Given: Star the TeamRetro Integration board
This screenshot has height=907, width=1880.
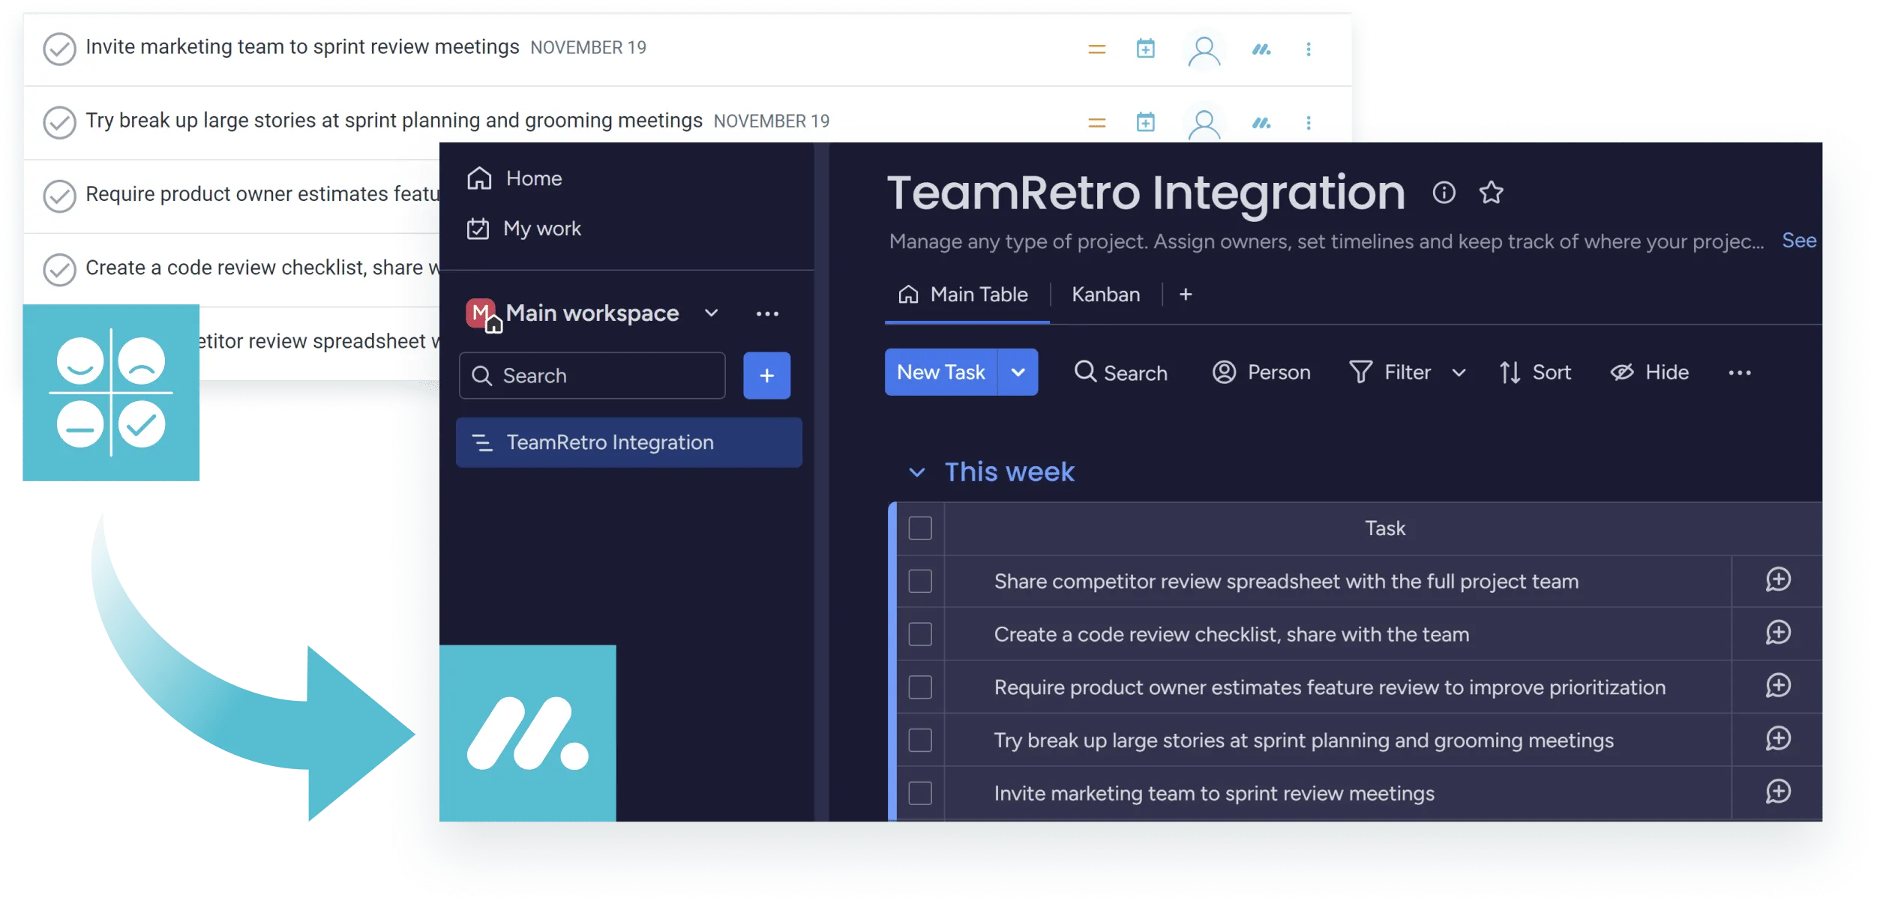Looking at the screenshot, I should (x=1491, y=193).
